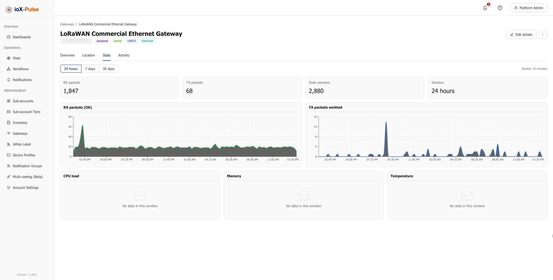Click Version 1.136.2 text

[27, 275]
